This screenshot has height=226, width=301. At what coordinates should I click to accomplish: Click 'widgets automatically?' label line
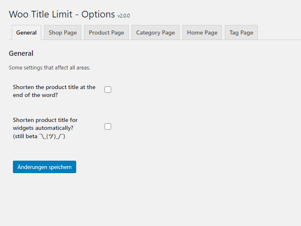(43, 128)
